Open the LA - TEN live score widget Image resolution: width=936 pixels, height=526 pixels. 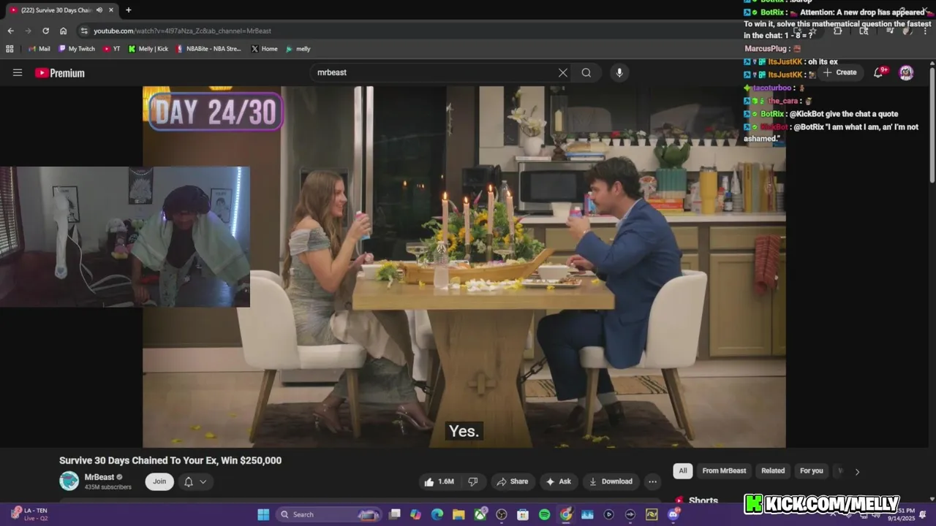[31, 514]
